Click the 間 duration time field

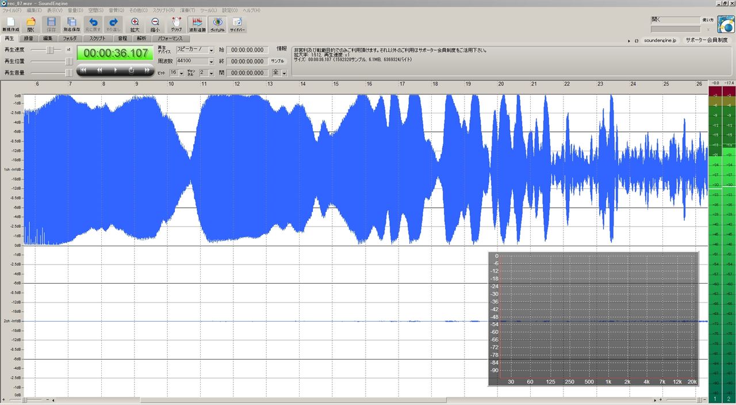tap(247, 73)
